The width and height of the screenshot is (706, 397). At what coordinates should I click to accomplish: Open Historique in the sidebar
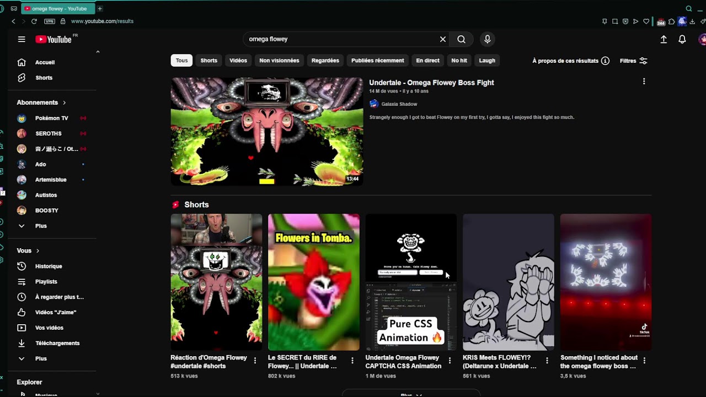(x=49, y=266)
